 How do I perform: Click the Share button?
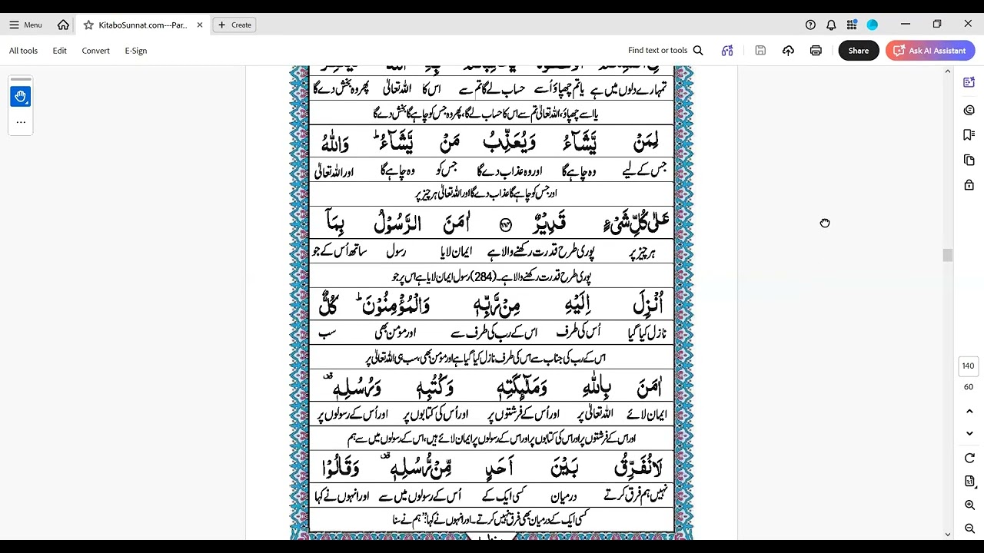[x=859, y=51]
